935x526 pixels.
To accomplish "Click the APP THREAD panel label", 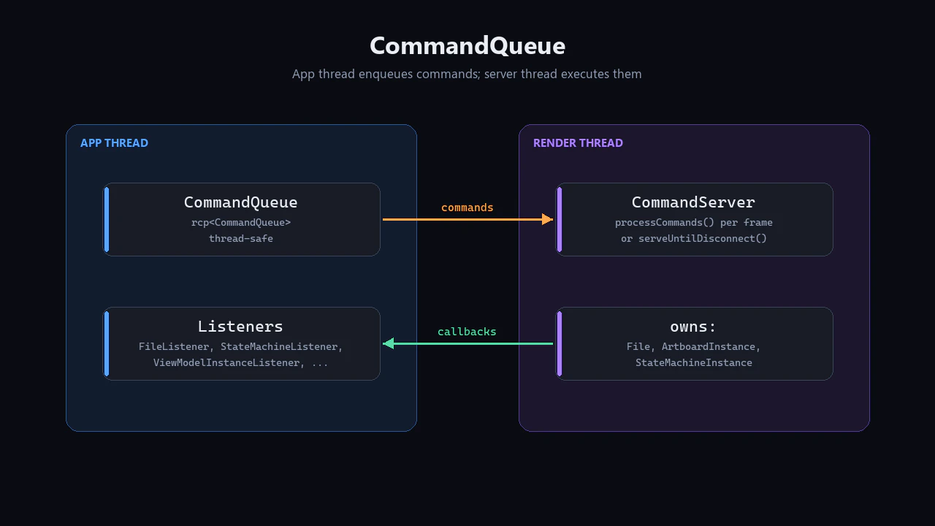I will pyautogui.click(x=114, y=143).
